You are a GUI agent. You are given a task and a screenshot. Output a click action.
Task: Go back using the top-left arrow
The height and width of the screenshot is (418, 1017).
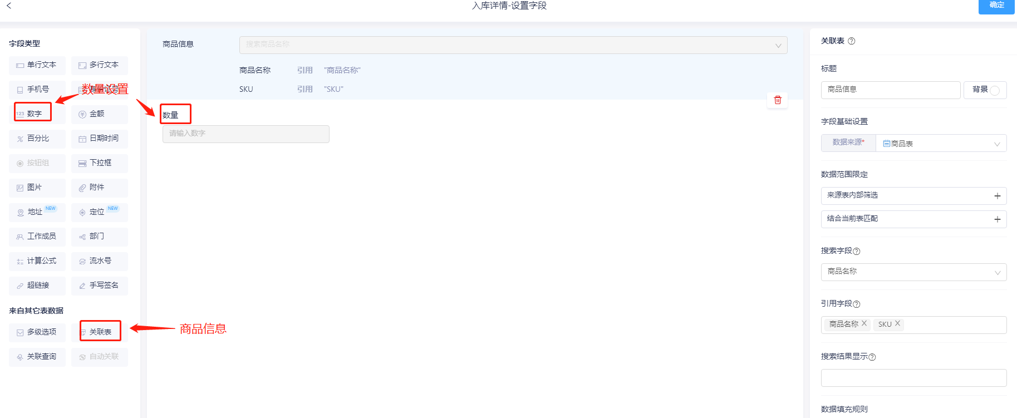[x=9, y=6]
